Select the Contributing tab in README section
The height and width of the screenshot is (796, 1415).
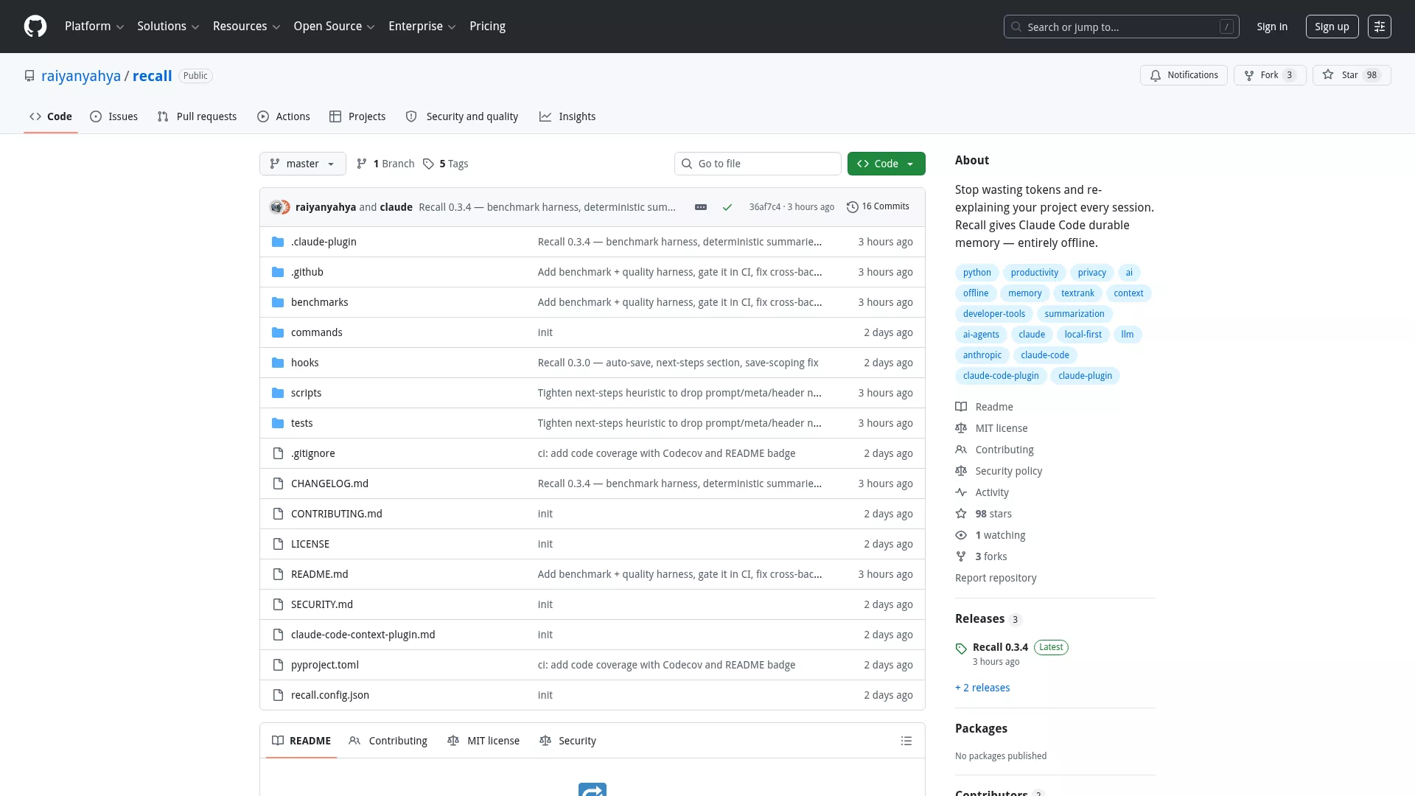(388, 741)
